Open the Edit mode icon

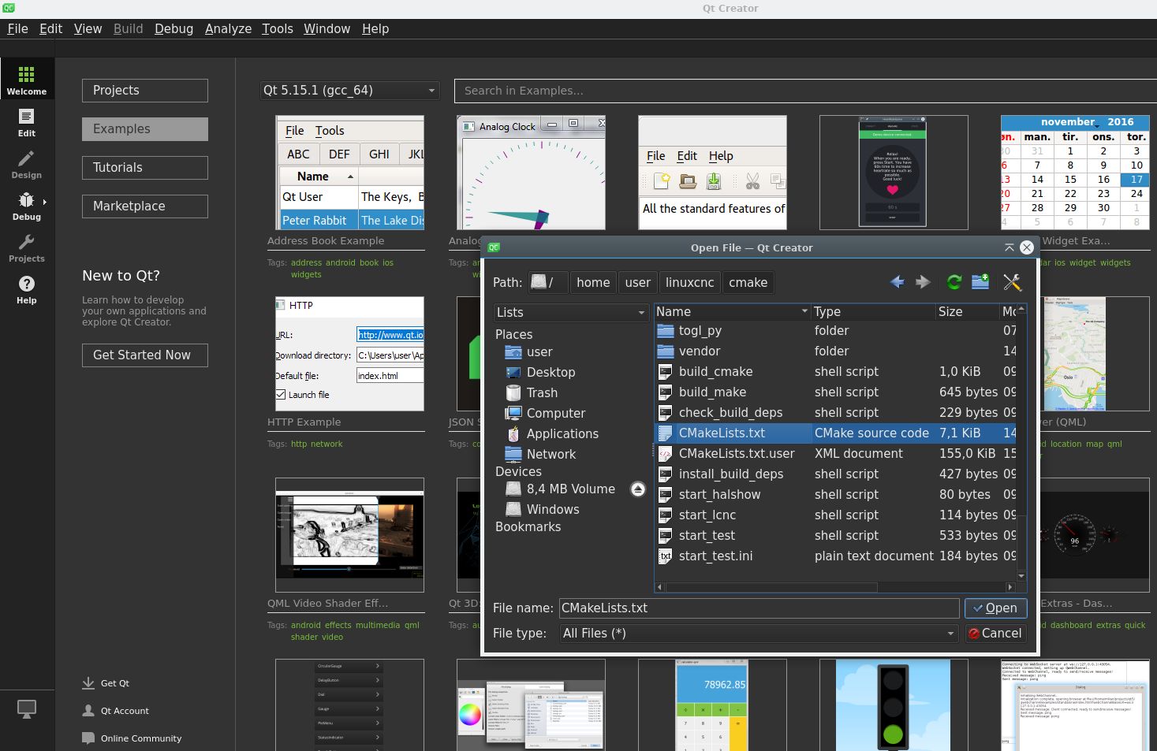[x=26, y=117]
